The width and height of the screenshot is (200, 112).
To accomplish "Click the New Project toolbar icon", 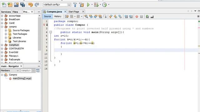I will click(10, 5).
